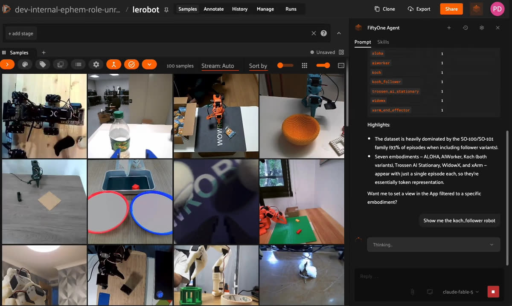Open the sidebar with the orange chevron button
The width and height of the screenshot is (512, 306).
[7, 64]
